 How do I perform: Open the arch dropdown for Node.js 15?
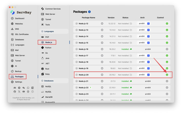[x=144, y=43]
